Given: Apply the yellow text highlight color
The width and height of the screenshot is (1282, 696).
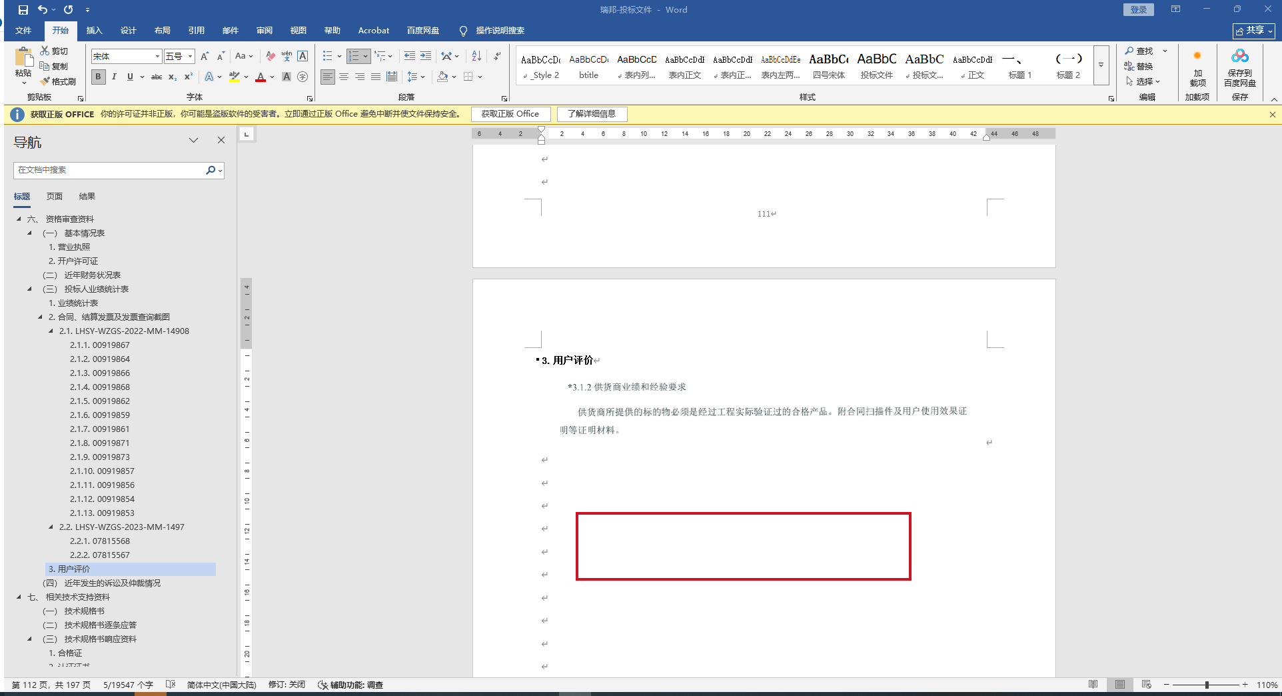Looking at the screenshot, I should [x=235, y=77].
